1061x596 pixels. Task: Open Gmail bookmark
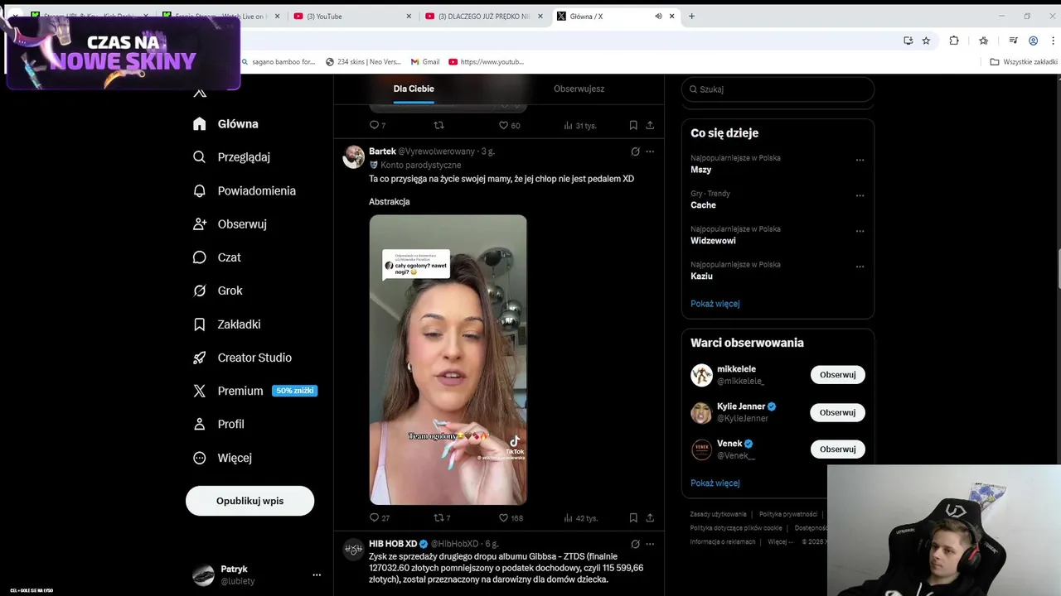point(425,61)
